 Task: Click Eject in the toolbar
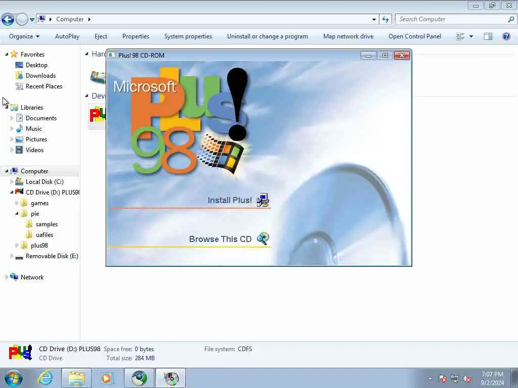pos(101,36)
